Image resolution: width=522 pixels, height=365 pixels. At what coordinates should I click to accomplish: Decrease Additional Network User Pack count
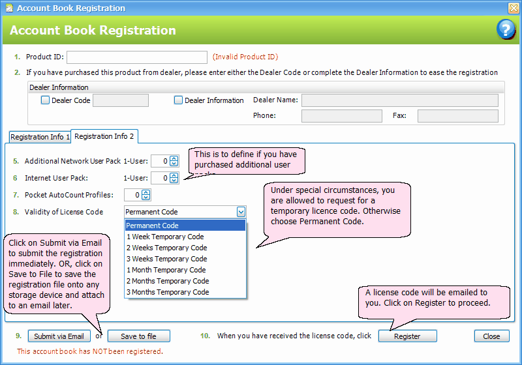(174, 163)
